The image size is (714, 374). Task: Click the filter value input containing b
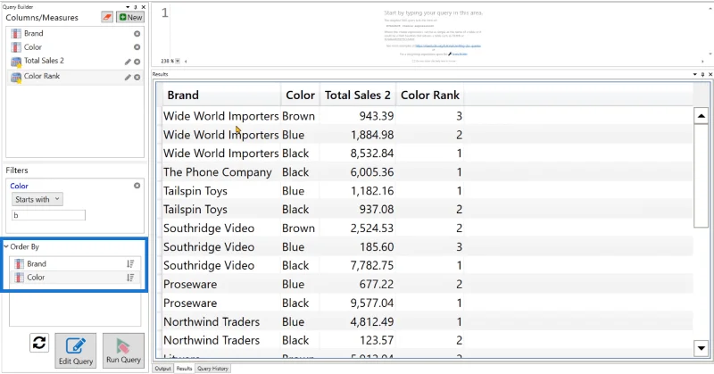48,215
